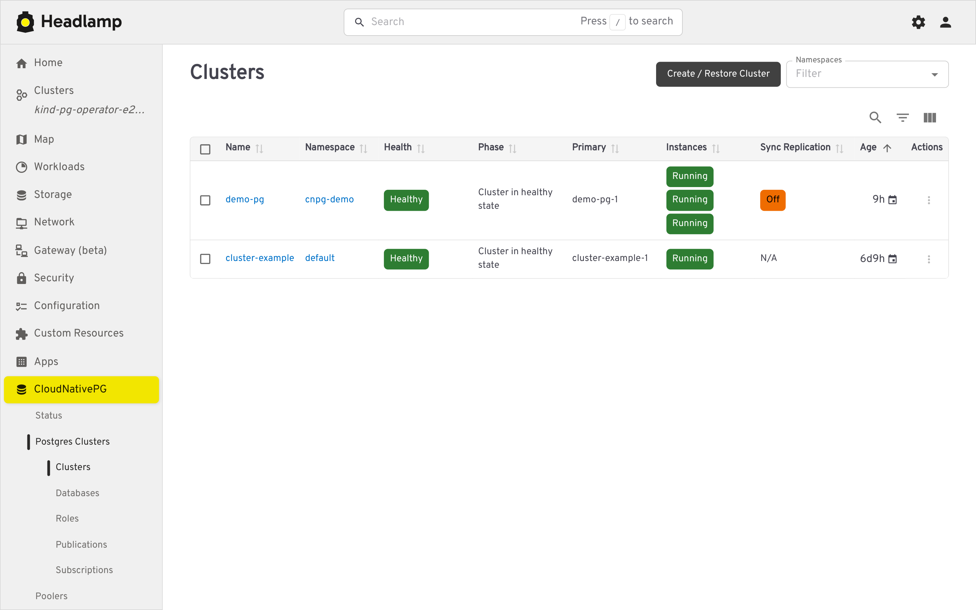Click the orange Off sync replication badge

[x=773, y=200]
